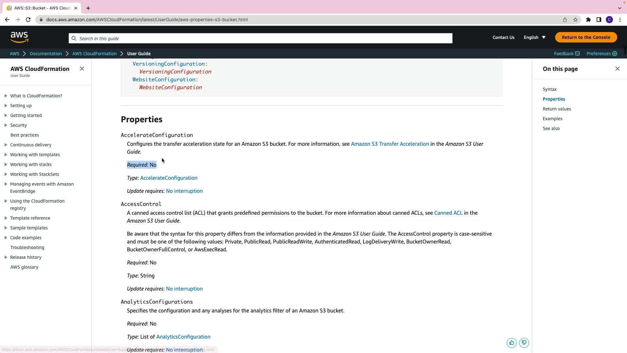This screenshot has height=353, width=627.
Task: Expand the Security section in the sidebar
Action: [x=6, y=125]
